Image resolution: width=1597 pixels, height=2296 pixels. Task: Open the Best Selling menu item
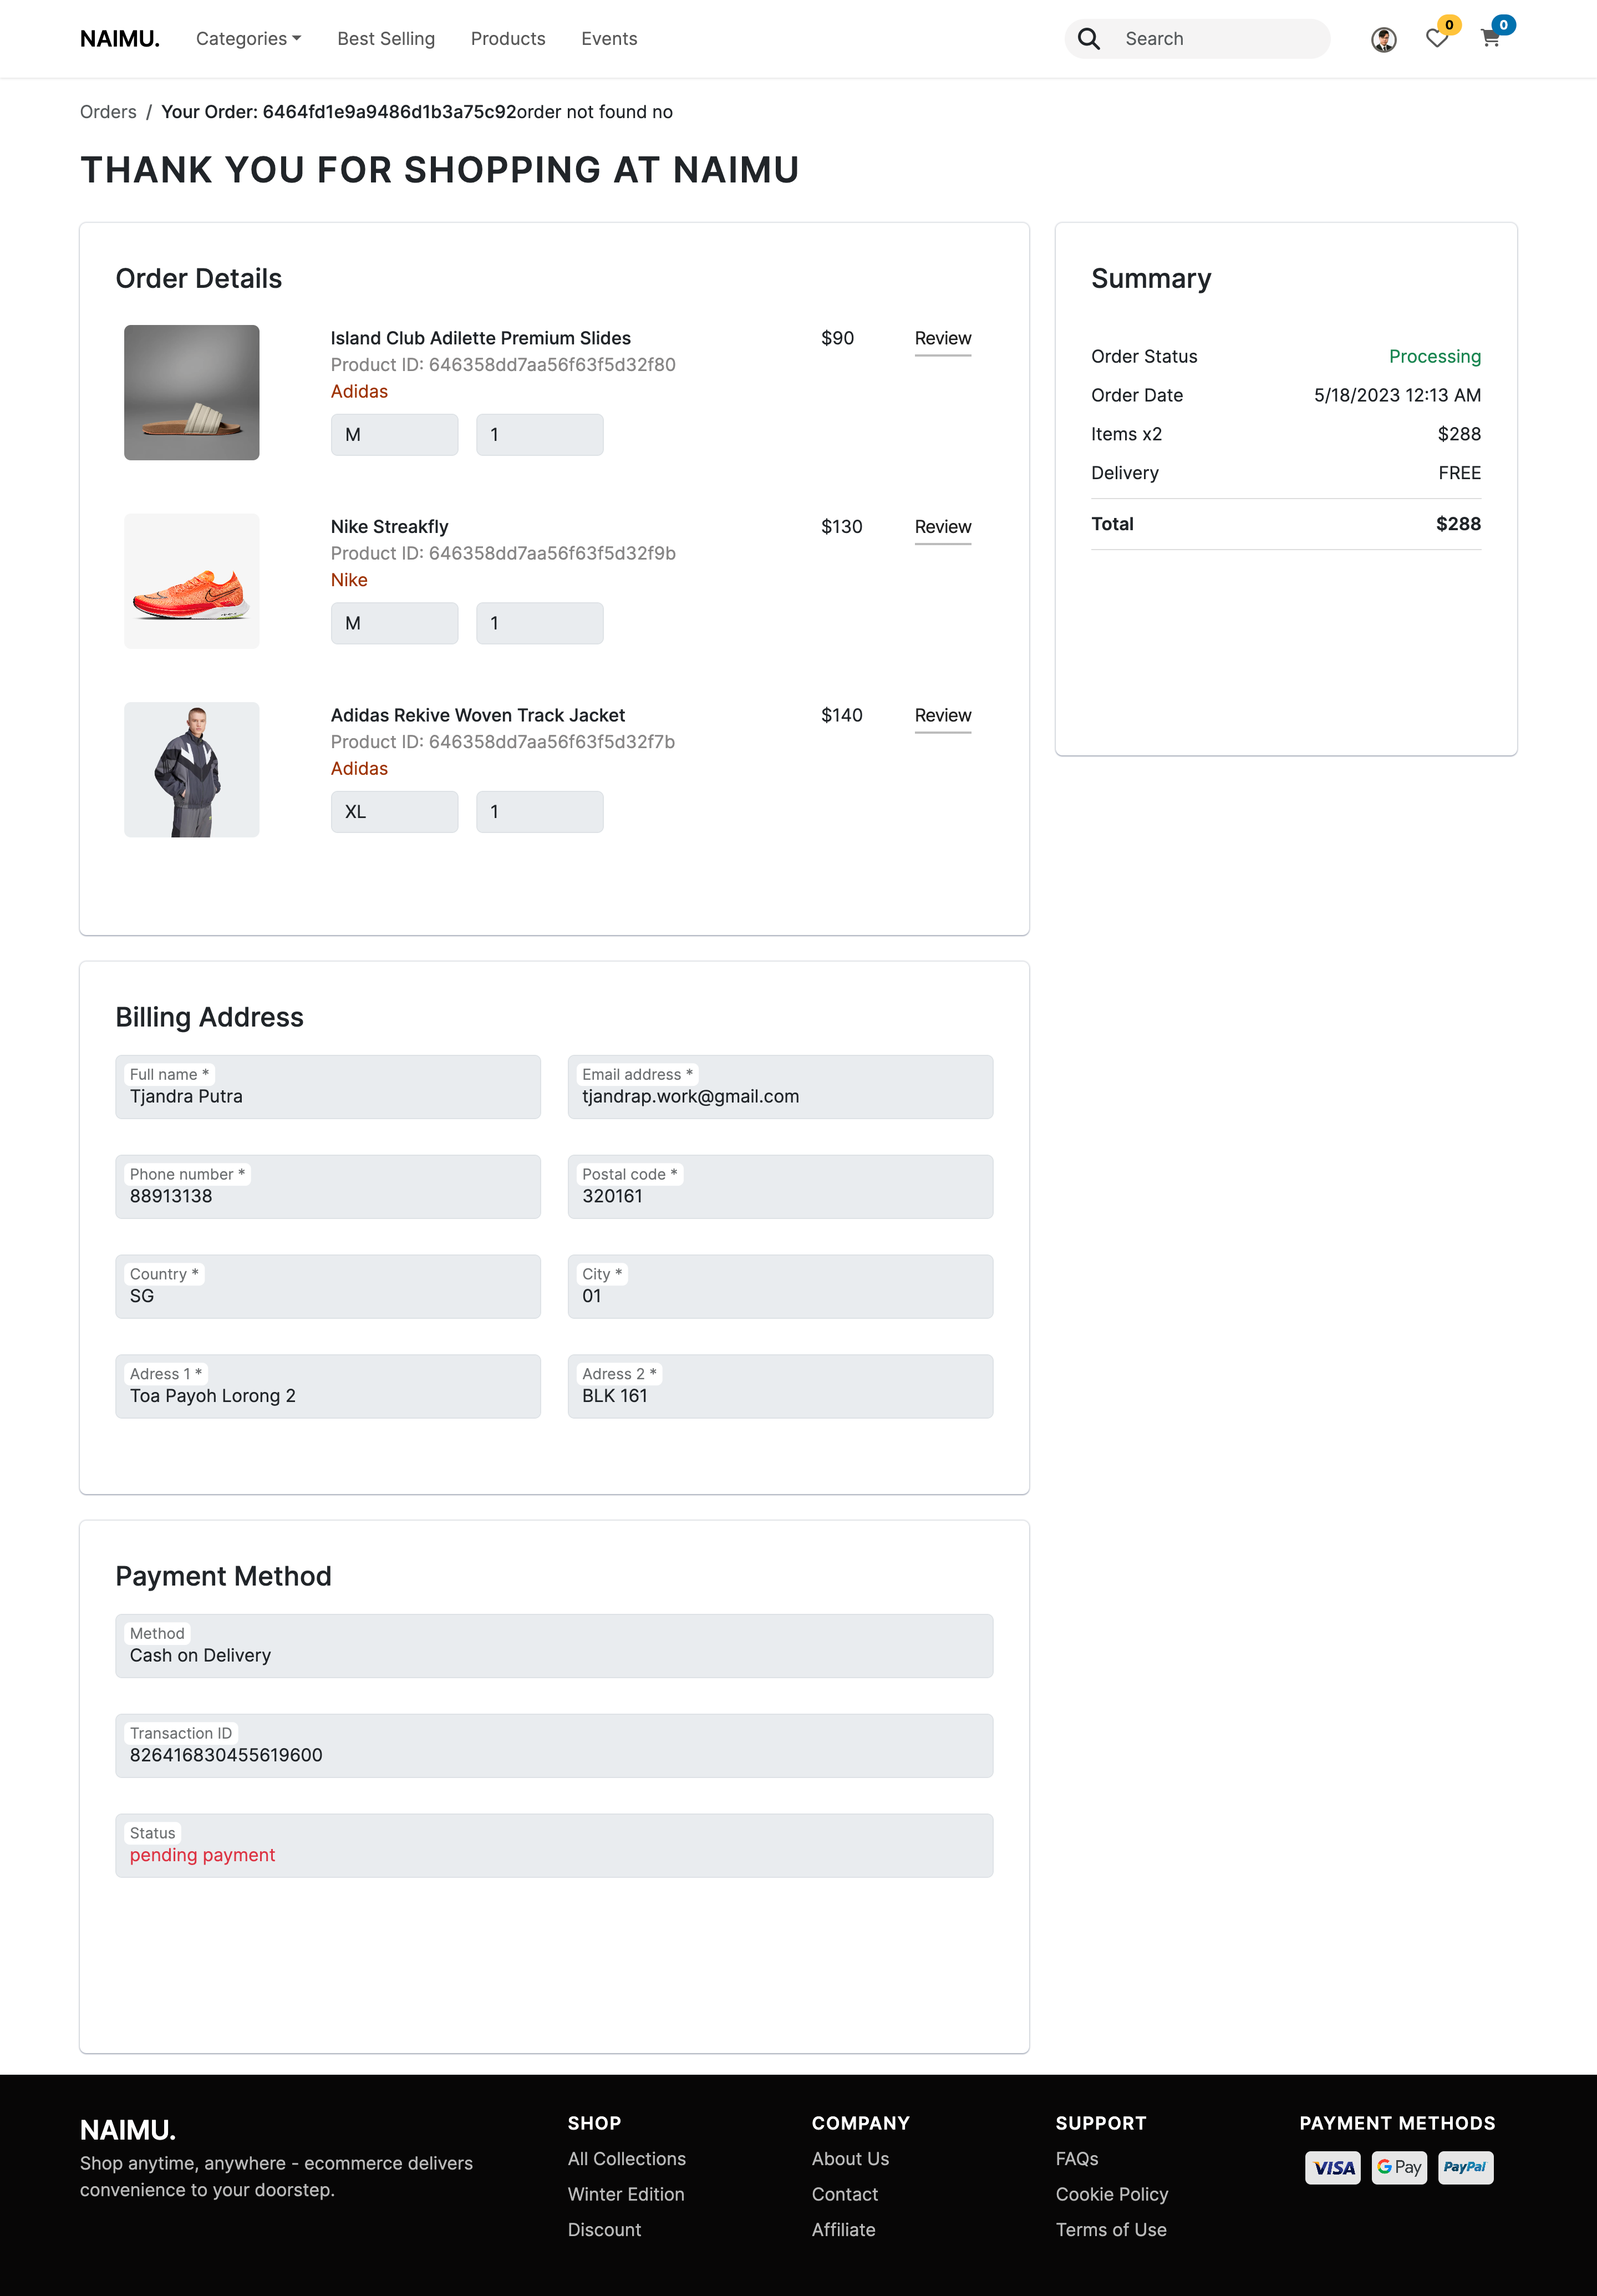tap(386, 38)
